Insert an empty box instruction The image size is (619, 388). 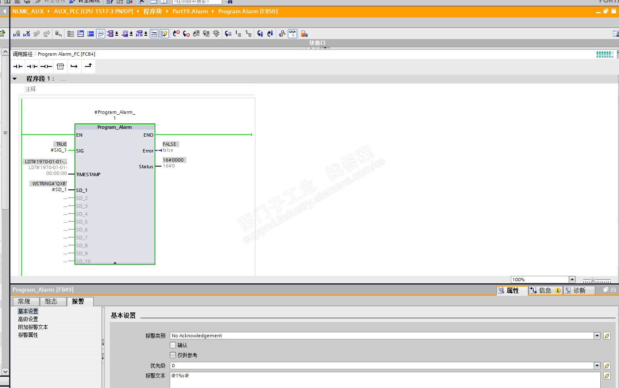tap(60, 66)
